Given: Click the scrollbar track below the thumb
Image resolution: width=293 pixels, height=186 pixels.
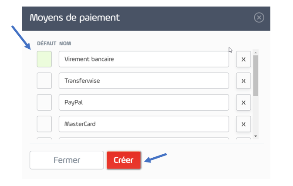Looking at the screenshot, I should pyautogui.click(x=256, y=115).
